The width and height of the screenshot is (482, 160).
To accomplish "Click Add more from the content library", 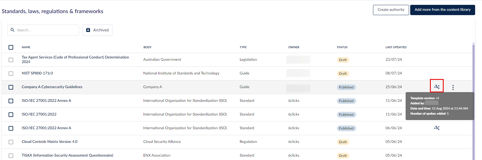I will click(443, 10).
